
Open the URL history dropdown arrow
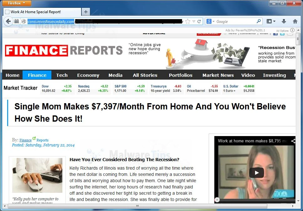pos(194,21)
